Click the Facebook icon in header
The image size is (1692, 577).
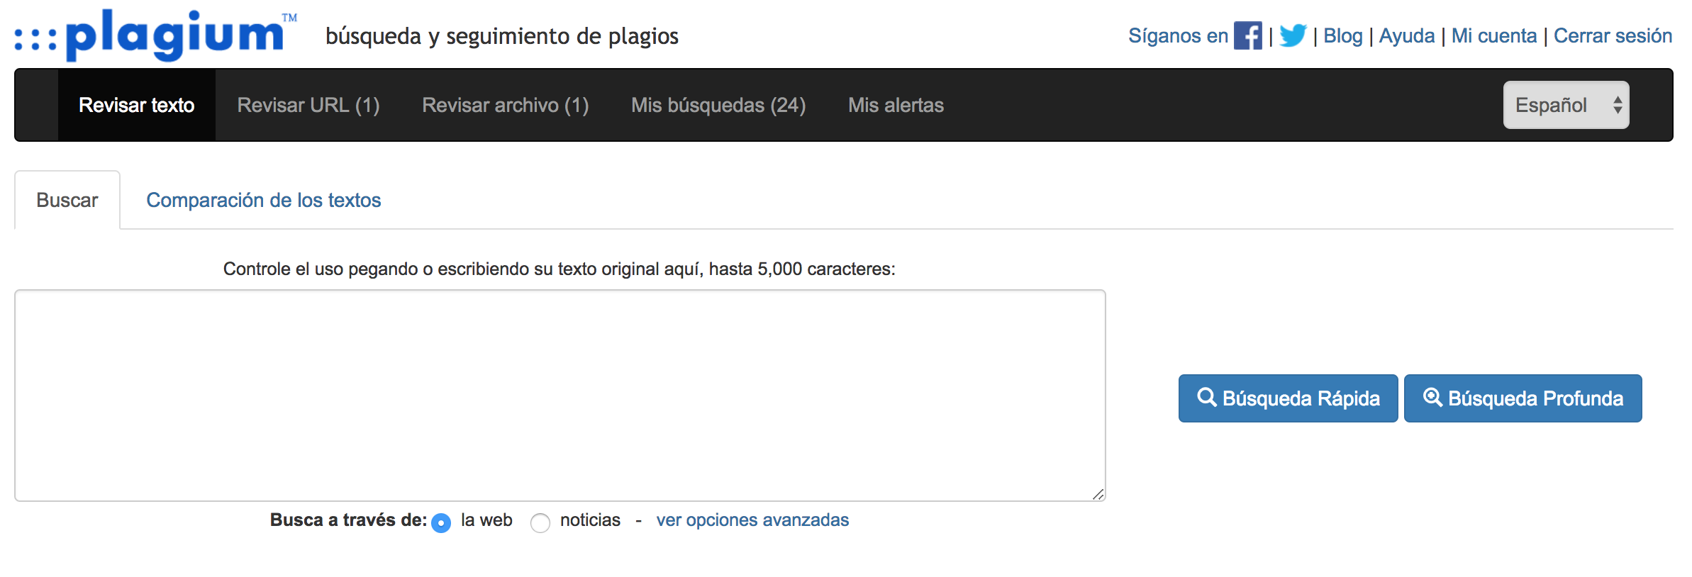pyautogui.click(x=1247, y=35)
